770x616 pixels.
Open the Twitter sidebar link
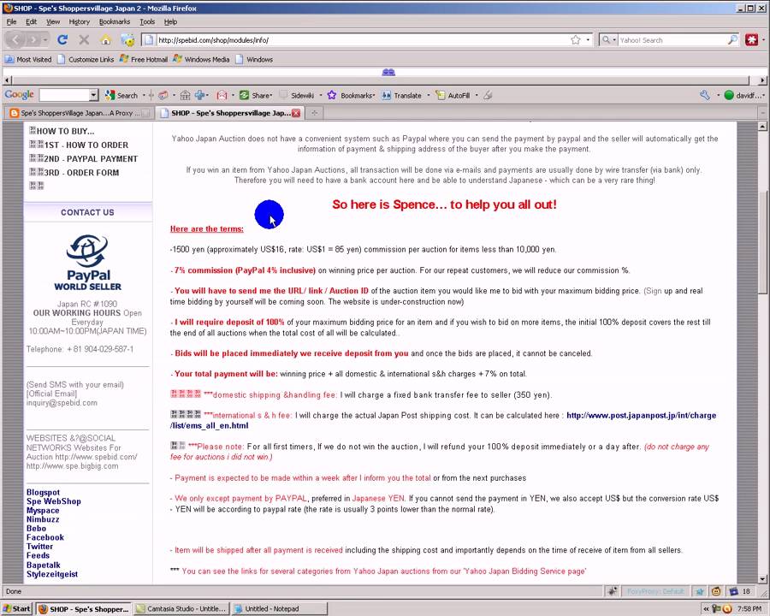click(x=39, y=546)
